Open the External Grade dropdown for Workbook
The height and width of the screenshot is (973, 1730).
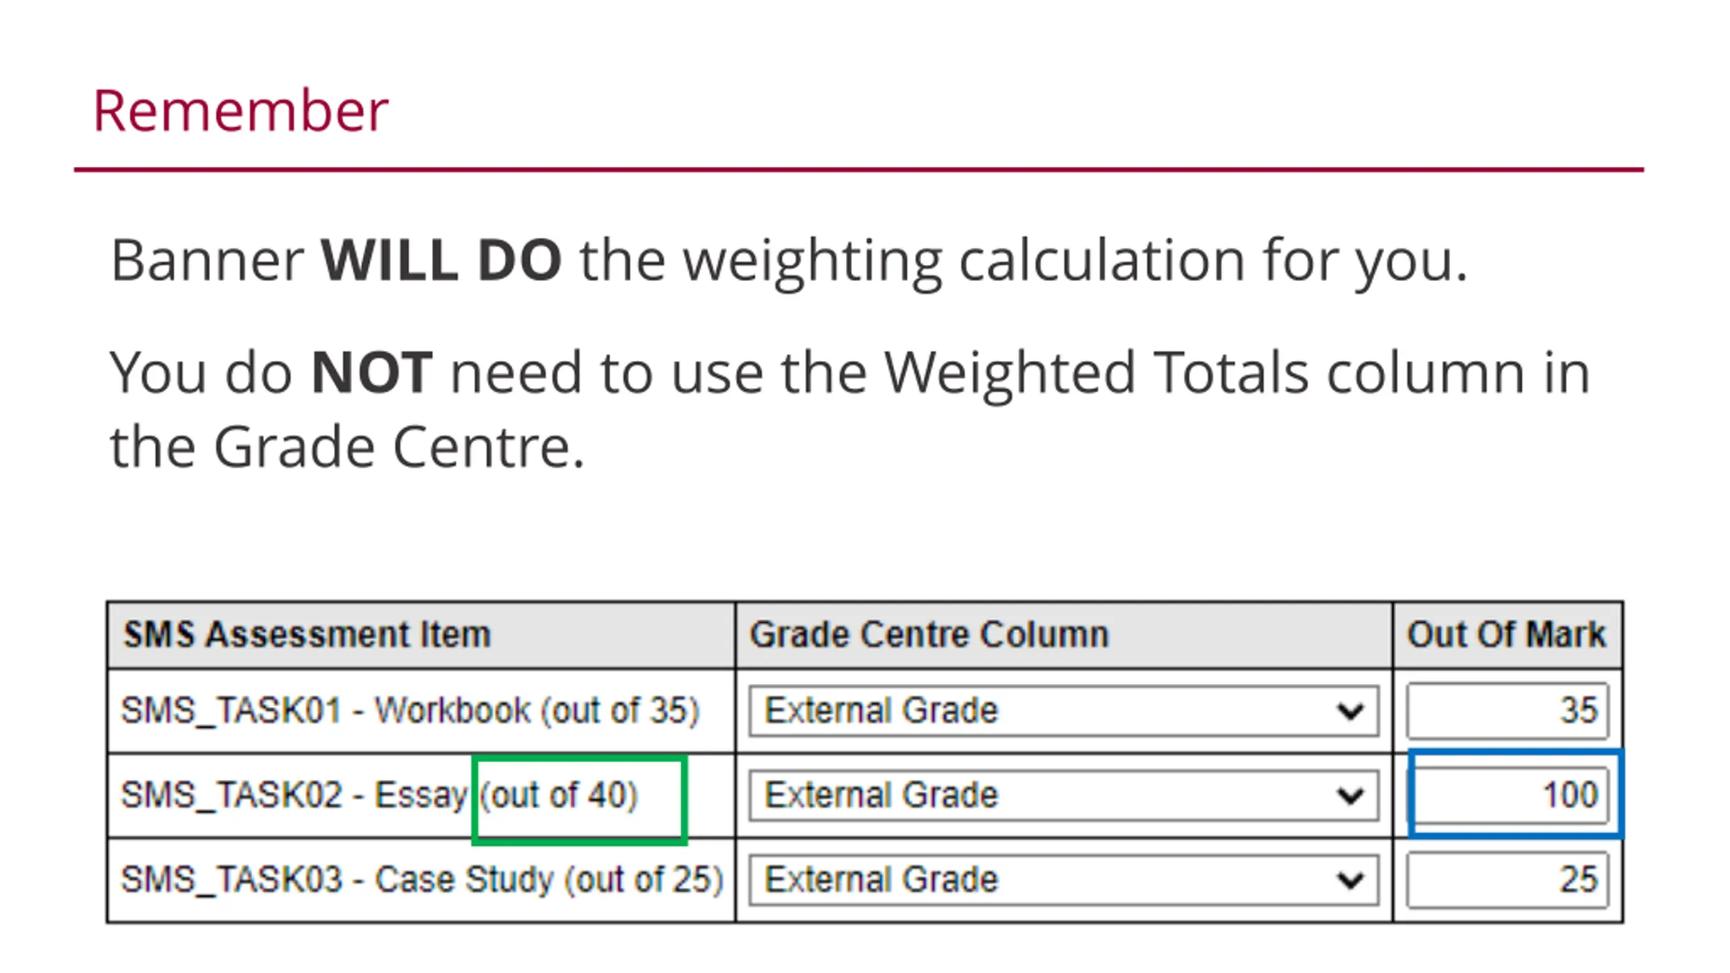[x=1064, y=711]
